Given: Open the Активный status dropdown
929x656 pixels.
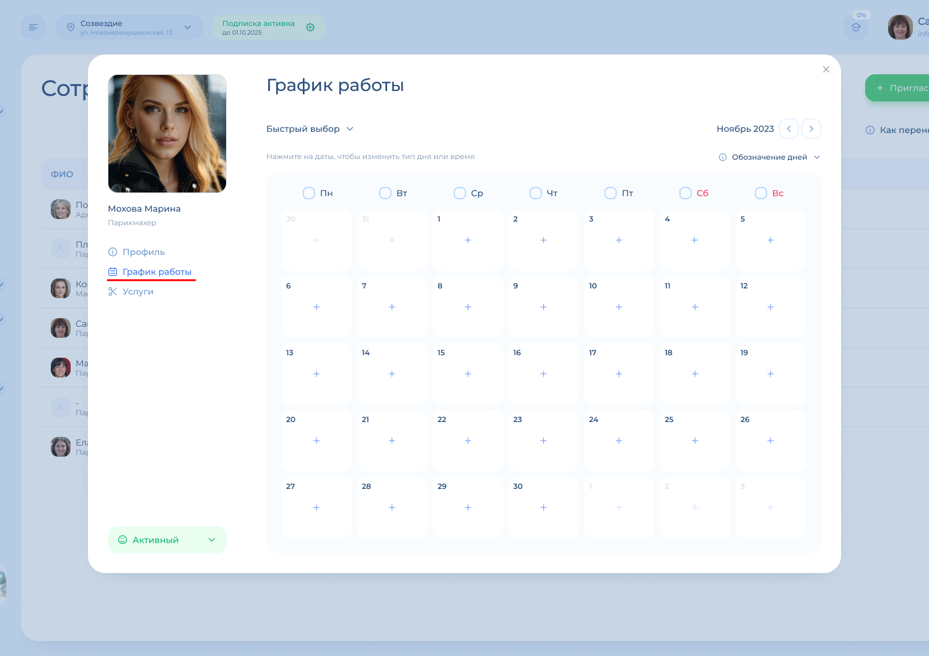Looking at the screenshot, I should [167, 540].
